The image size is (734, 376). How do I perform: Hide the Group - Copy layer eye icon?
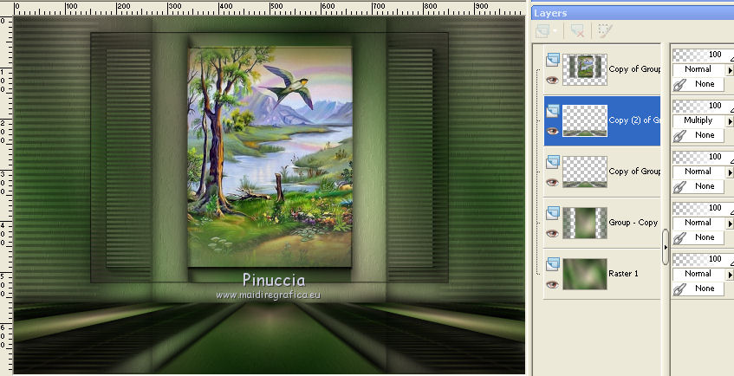point(552,233)
